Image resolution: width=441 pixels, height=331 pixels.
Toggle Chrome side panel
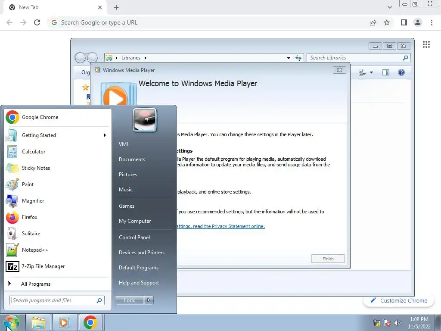click(404, 22)
